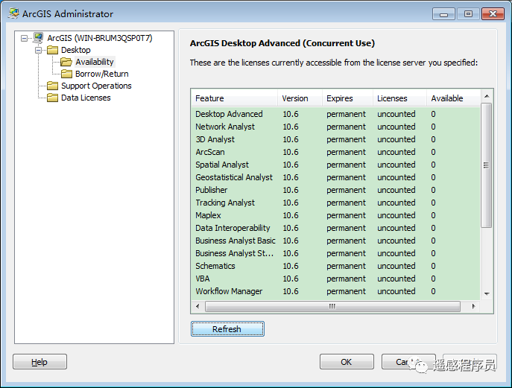Select the Business Analyst St... row
The width and height of the screenshot is (512, 388).
tap(335, 253)
